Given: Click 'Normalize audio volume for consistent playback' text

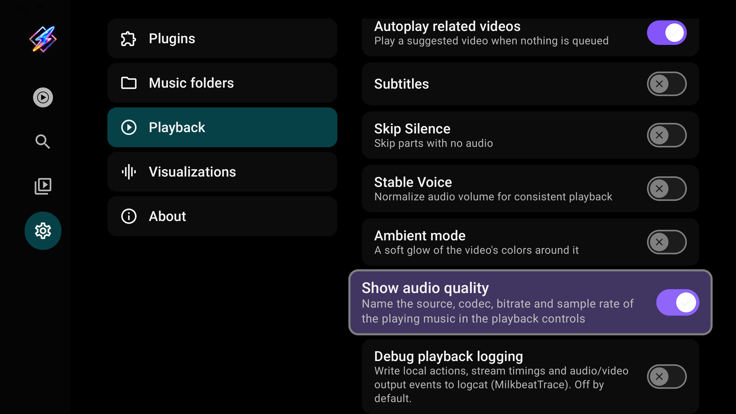Looking at the screenshot, I should coord(493,197).
